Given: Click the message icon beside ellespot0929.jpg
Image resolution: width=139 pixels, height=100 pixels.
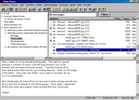Looking at the screenshot, I should tap(54, 31).
